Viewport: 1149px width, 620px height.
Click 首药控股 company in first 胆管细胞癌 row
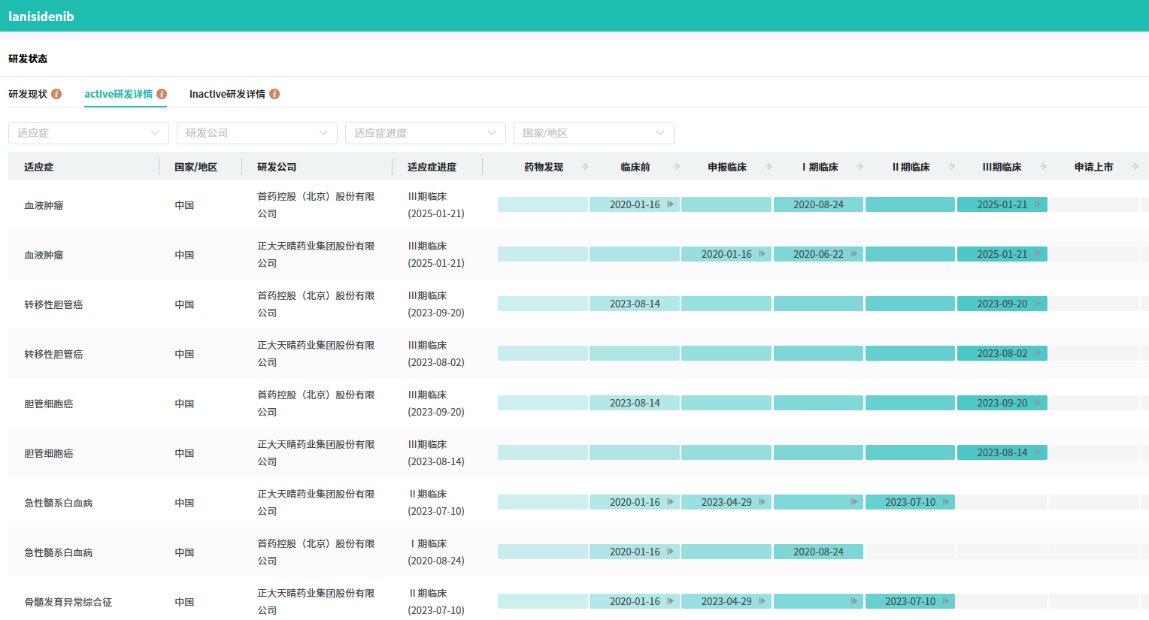316,403
